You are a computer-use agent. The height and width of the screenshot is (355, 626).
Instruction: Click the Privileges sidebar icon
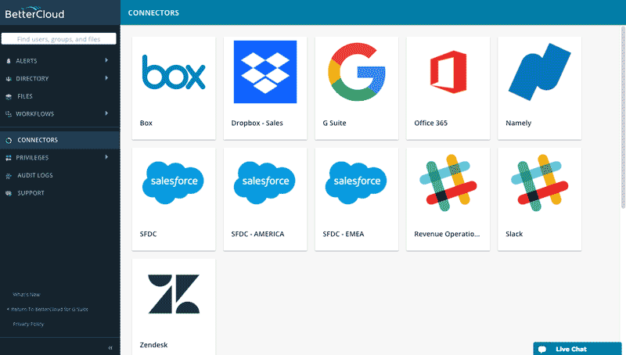point(9,158)
